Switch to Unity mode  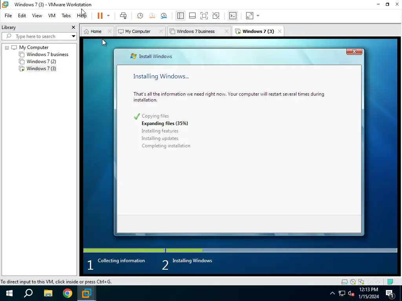[216, 16]
